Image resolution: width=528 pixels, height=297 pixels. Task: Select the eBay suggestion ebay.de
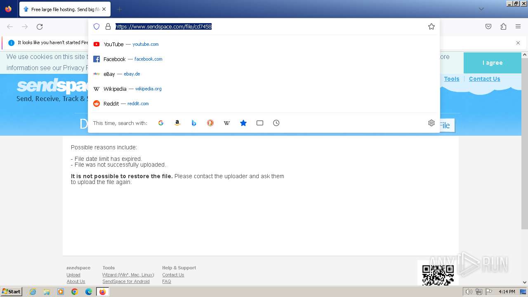tap(264, 74)
